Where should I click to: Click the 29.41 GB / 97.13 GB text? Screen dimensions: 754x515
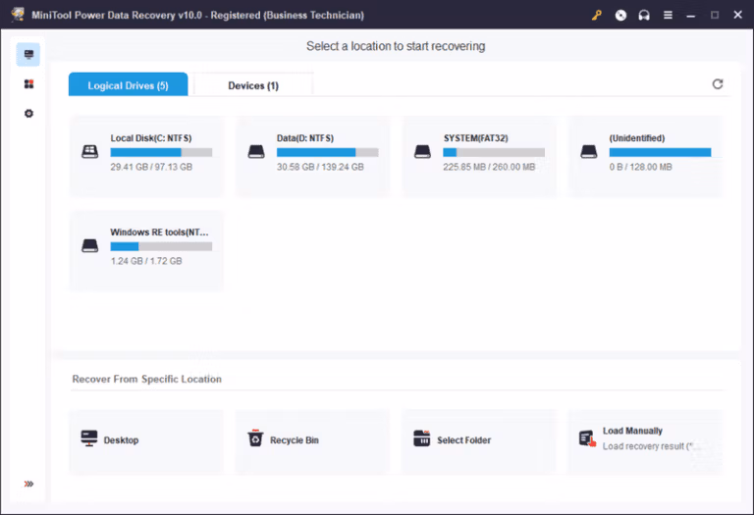(151, 167)
